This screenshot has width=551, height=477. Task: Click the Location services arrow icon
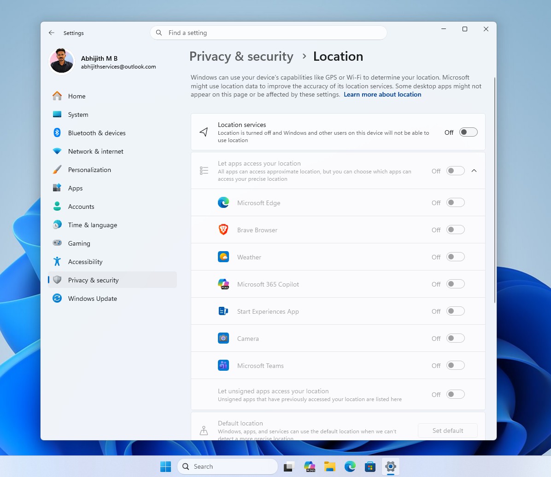204,132
